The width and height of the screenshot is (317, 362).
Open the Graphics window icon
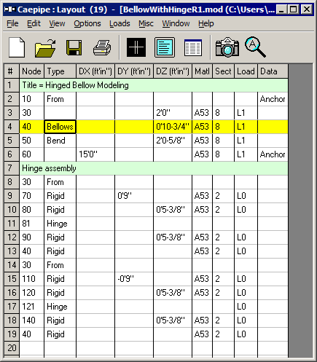[x=136, y=47]
